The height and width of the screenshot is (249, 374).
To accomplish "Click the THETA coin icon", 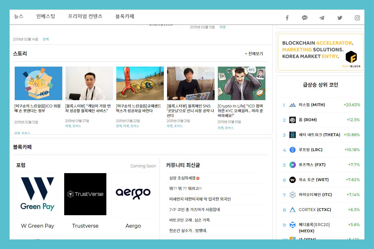I will (293, 135).
